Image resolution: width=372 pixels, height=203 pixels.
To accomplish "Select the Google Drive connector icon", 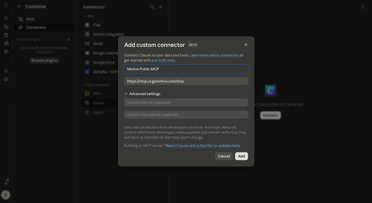I will 87,62.
